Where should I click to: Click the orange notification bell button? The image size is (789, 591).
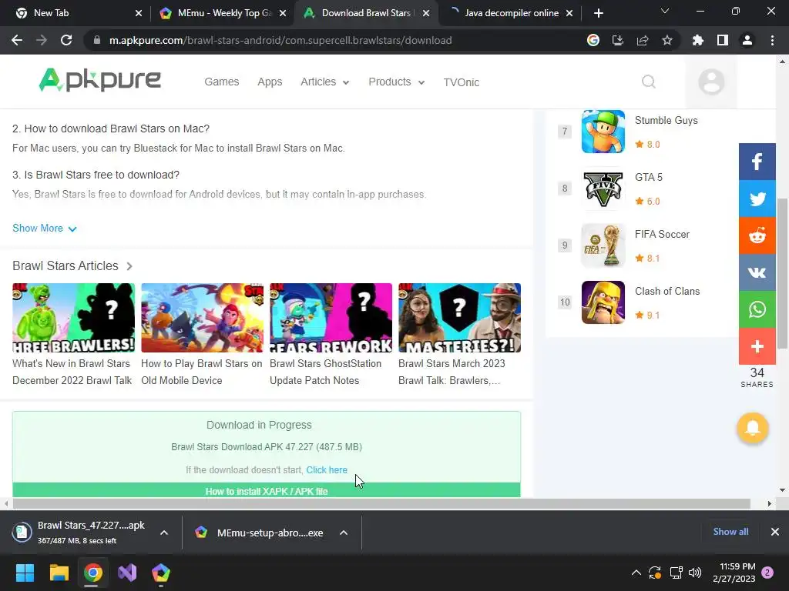pos(753,428)
